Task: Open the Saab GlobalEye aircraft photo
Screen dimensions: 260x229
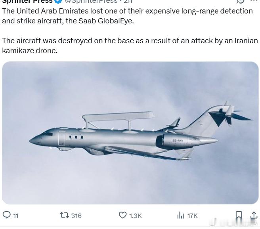Action: click(130, 133)
